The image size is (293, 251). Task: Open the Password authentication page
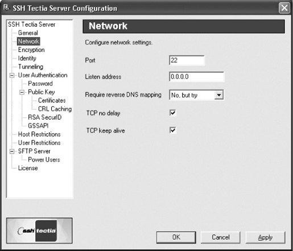[40, 84]
